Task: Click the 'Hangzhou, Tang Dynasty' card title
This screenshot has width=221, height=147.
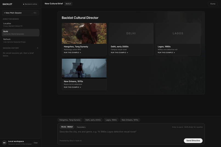Action: pyautogui.click(x=76, y=47)
